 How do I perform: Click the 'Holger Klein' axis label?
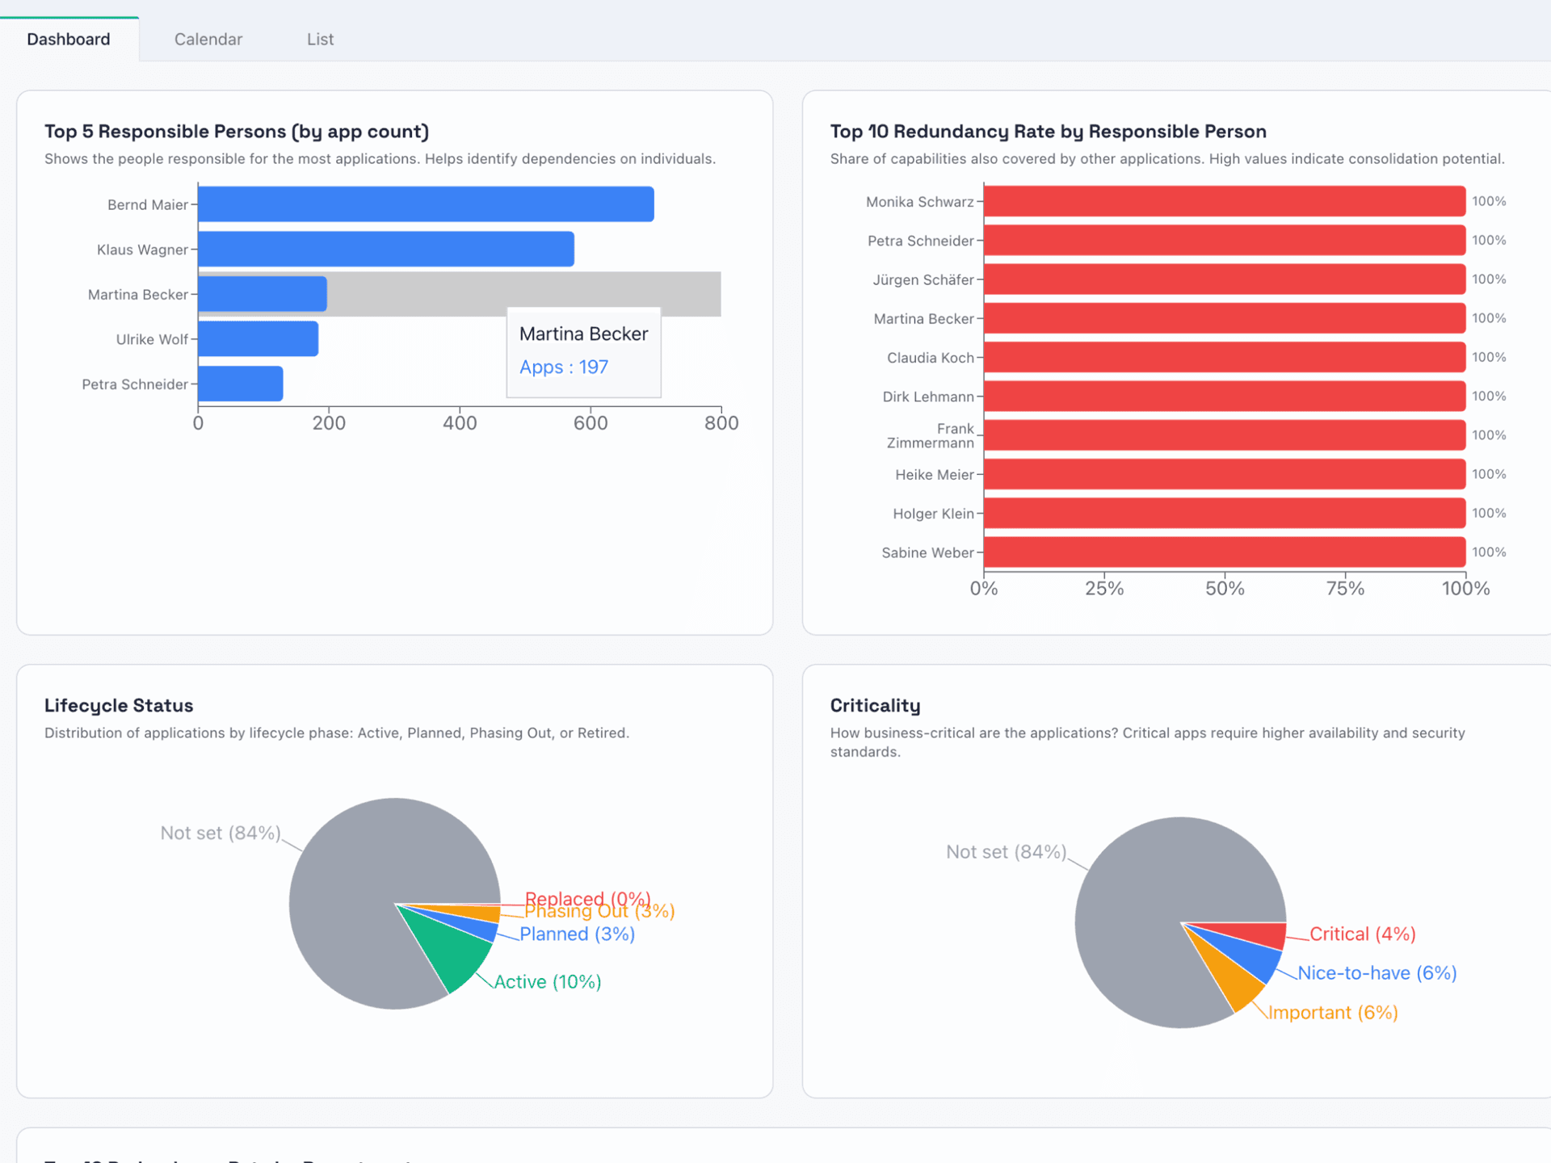(933, 514)
